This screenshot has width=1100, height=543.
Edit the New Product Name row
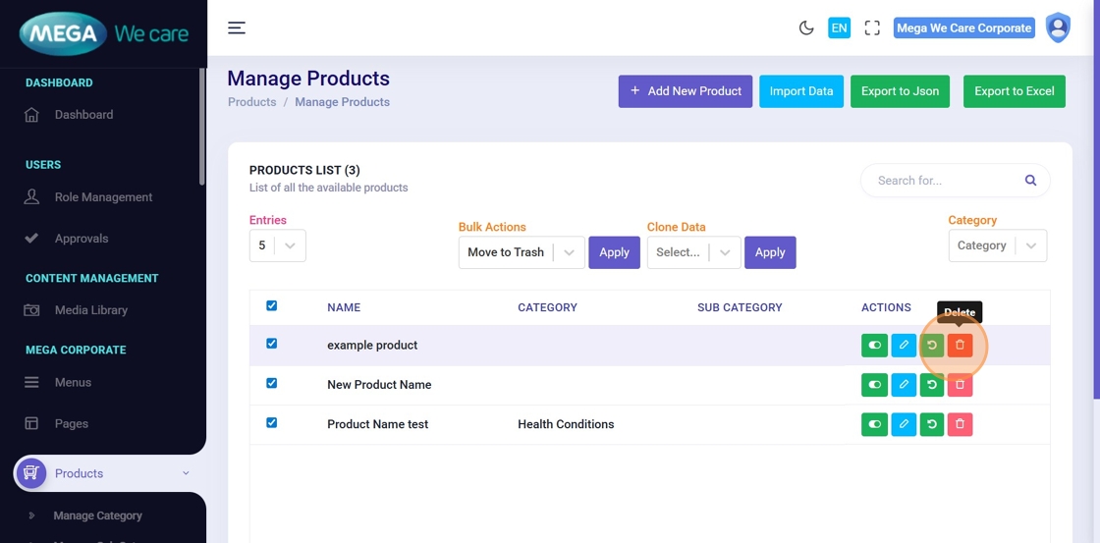pyautogui.click(x=903, y=385)
